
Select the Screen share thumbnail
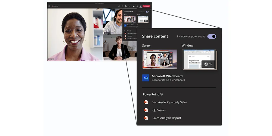[160, 59]
